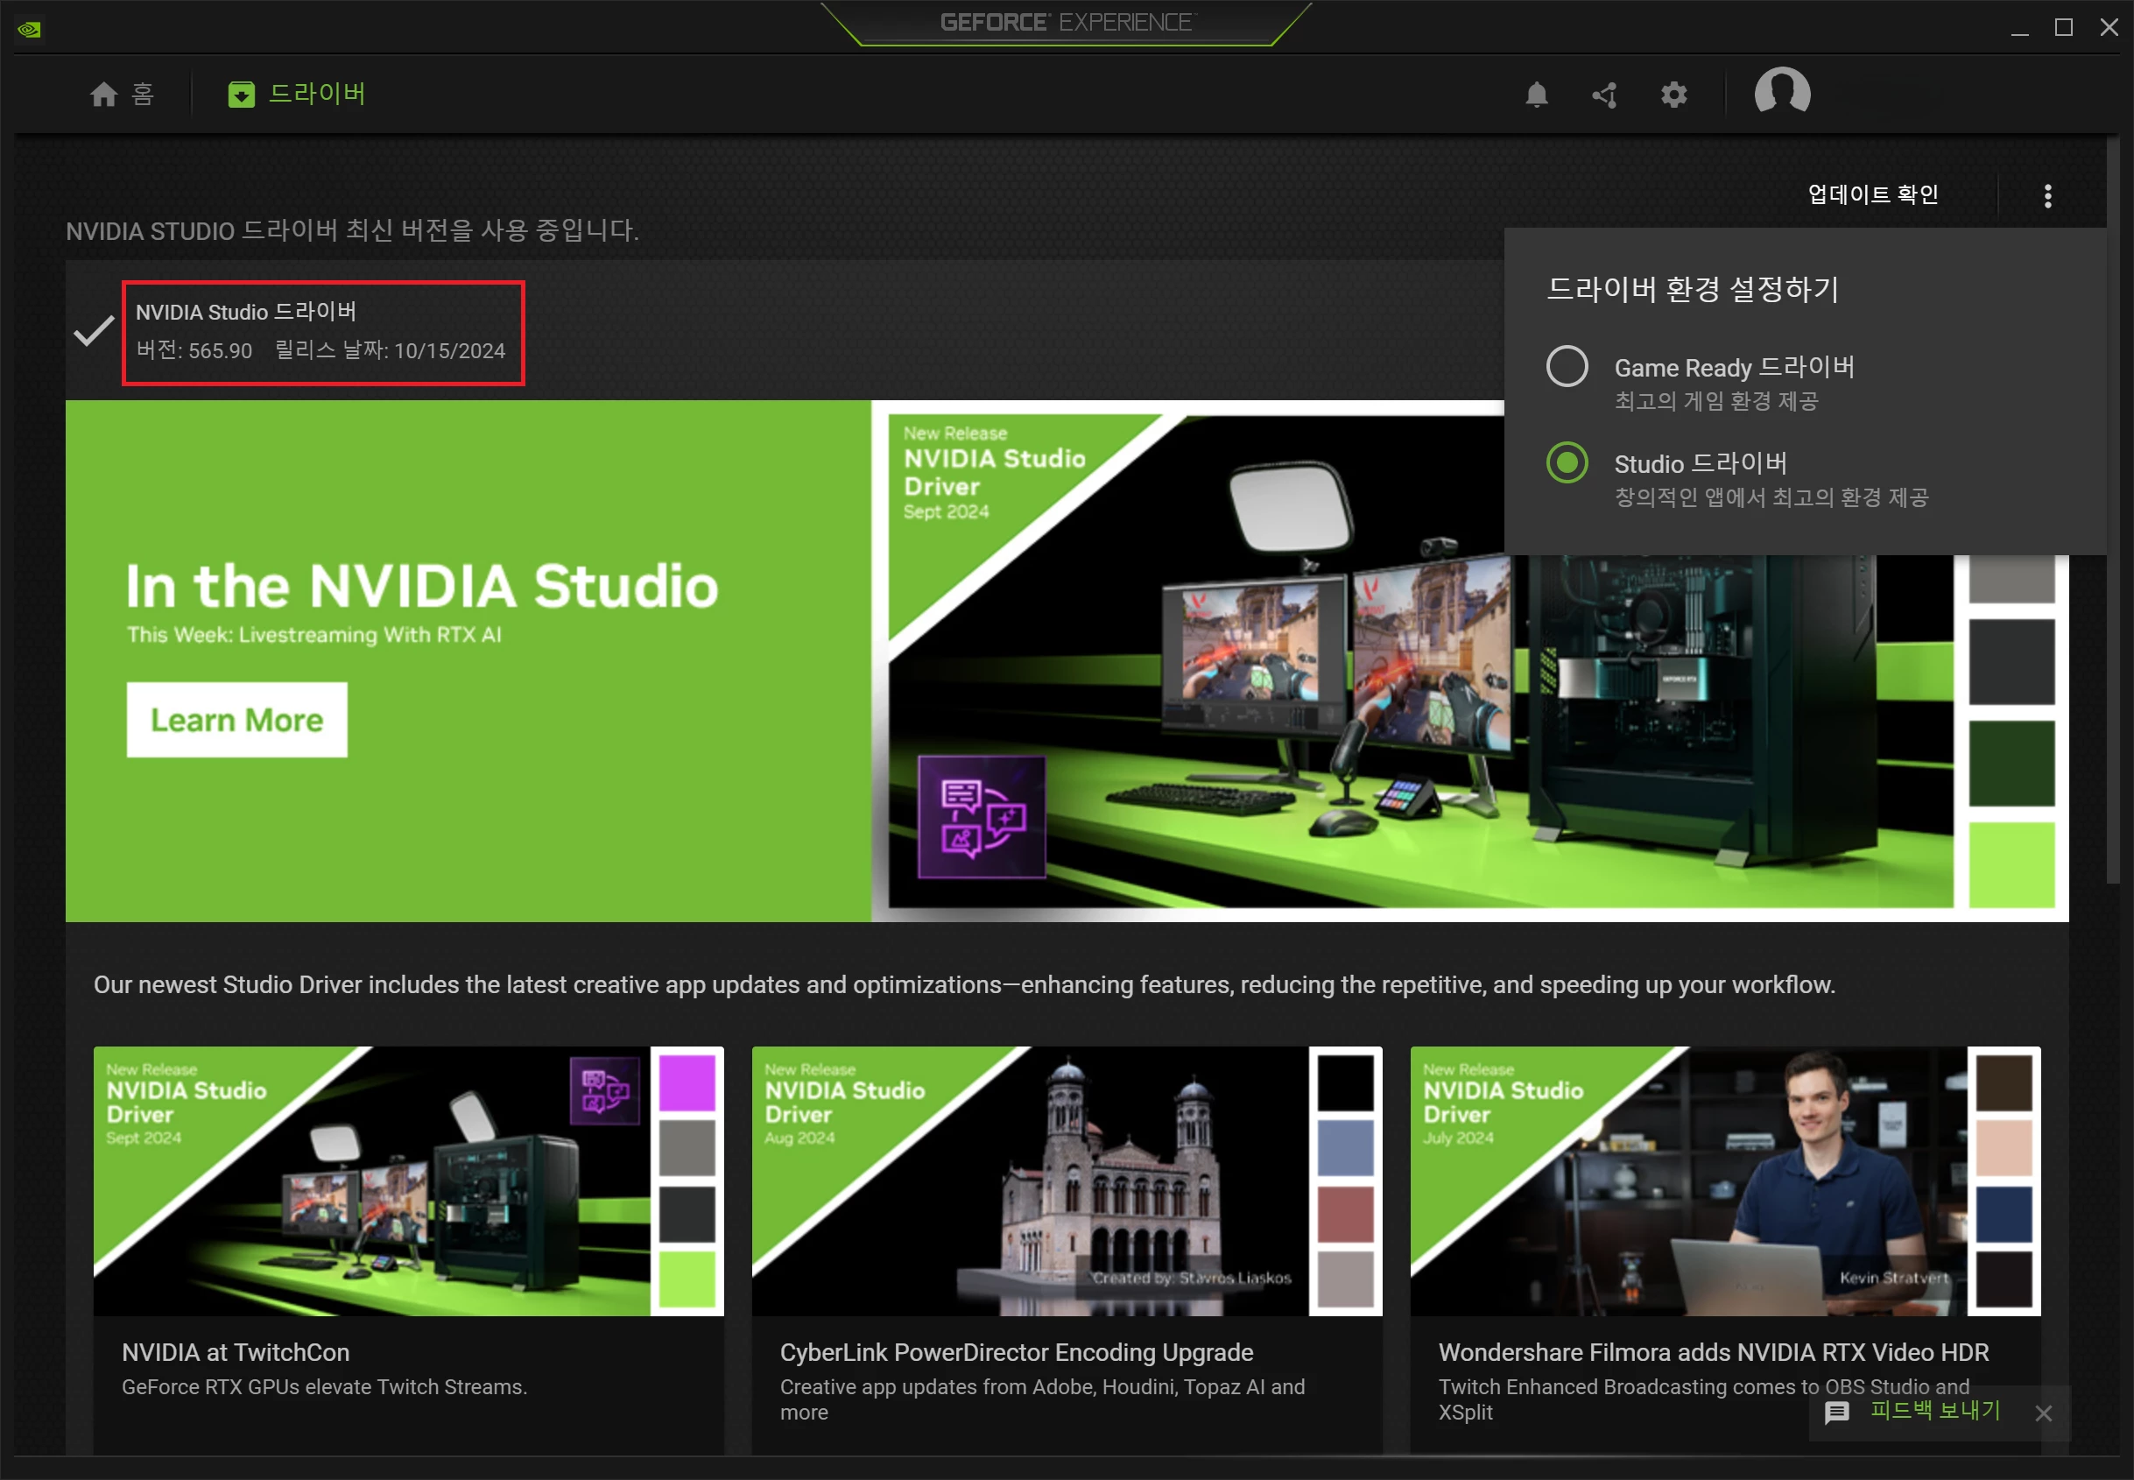Screen dimensions: 2134x1480
Task: Open the user account avatar
Action: [x=1781, y=92]
